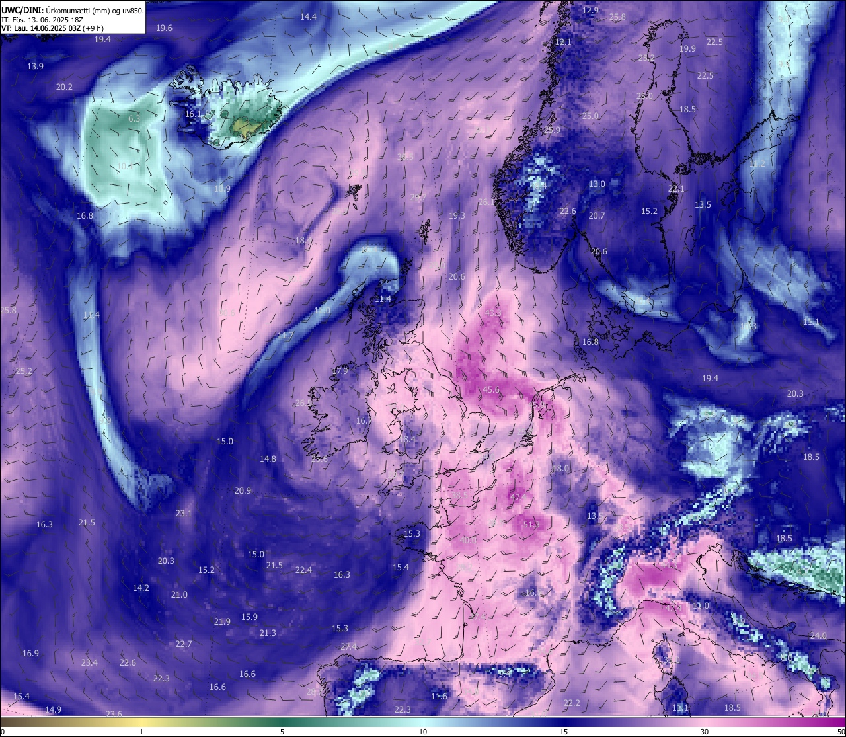Click the 11.7 value near Scotland
The height and width of the screenshot is (737, 846).
click(286, 336)
